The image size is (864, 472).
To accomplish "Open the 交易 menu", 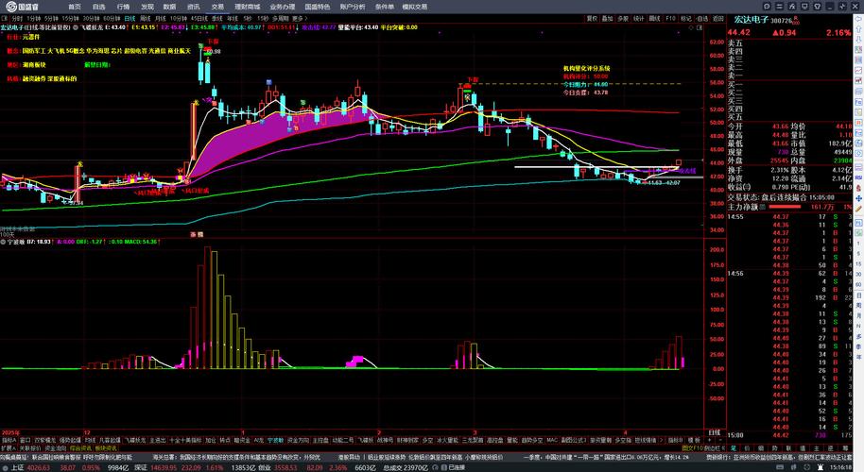I will tap(217, 7).
